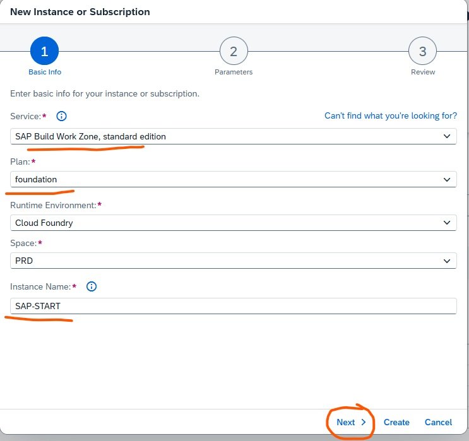The image size is (469, 441).
Task: Open "Can't find what you're looking for?" link
Action: tap(391, 116)
